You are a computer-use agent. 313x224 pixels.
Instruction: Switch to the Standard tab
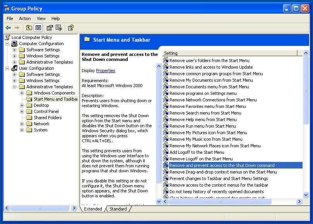(x=118, y=209)
